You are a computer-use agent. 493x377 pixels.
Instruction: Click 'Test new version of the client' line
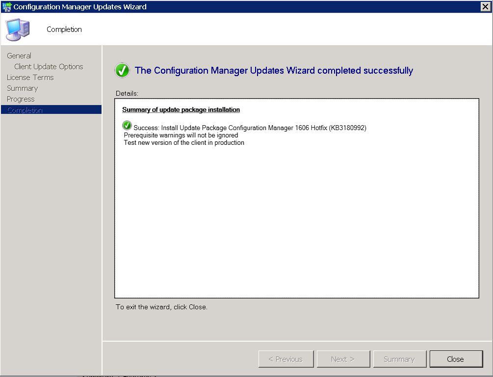click(184, 142)
